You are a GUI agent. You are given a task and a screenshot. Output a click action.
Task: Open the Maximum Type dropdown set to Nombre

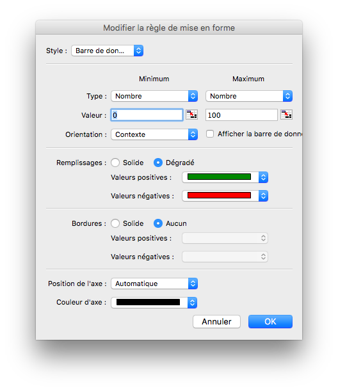pyautogui.click(x=249, y=96)
